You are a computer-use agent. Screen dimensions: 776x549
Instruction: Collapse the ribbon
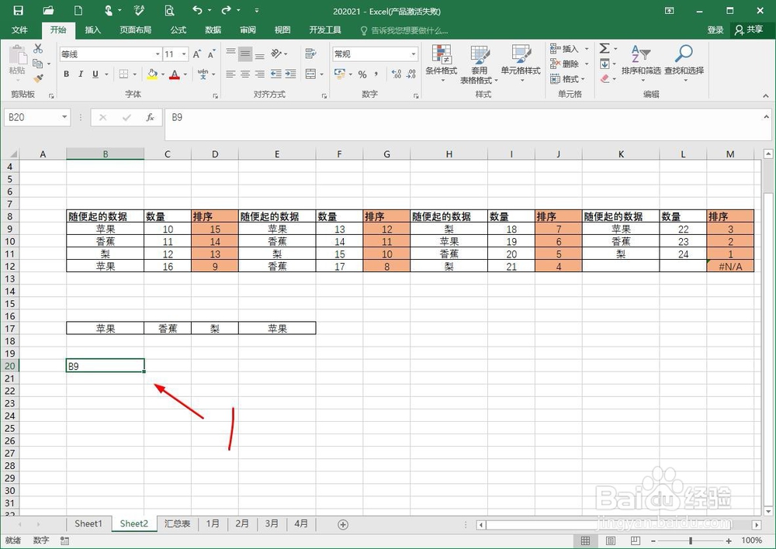click(766, 95)
